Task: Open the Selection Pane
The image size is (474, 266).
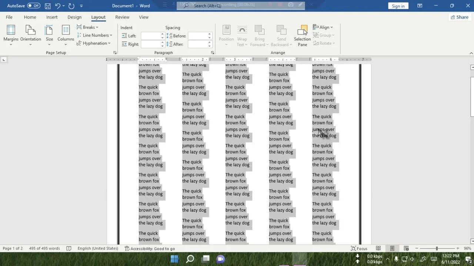Action: coord(303,36)
